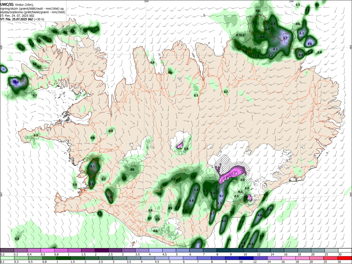This screenshot has height=264, width=352.
Task: Click the 4.7 precipitation value
Action: coord(212,213)
